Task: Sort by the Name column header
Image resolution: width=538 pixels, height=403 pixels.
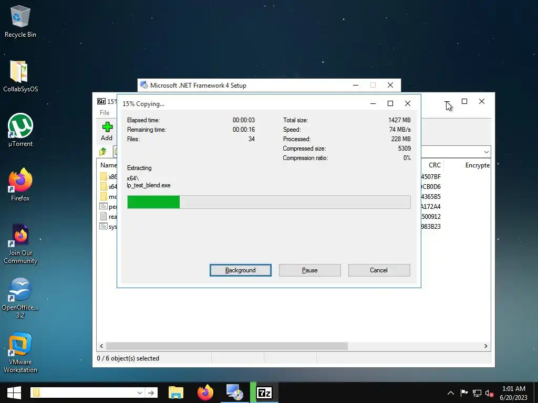Action: (x=108, y=165)
